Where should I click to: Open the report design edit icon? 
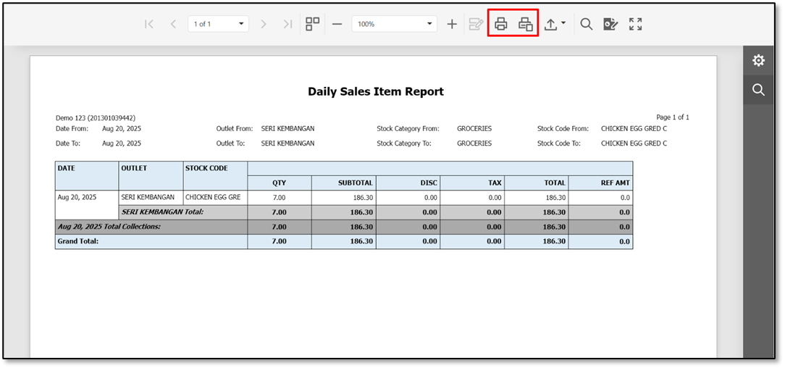tap(610, 24)
